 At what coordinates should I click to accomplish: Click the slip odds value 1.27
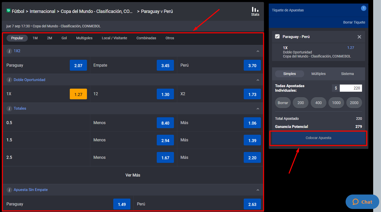coord(351,48)
